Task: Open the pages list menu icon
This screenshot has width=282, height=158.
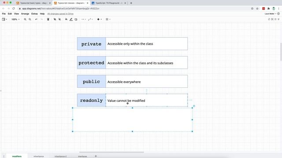Action: coord(4,156)
